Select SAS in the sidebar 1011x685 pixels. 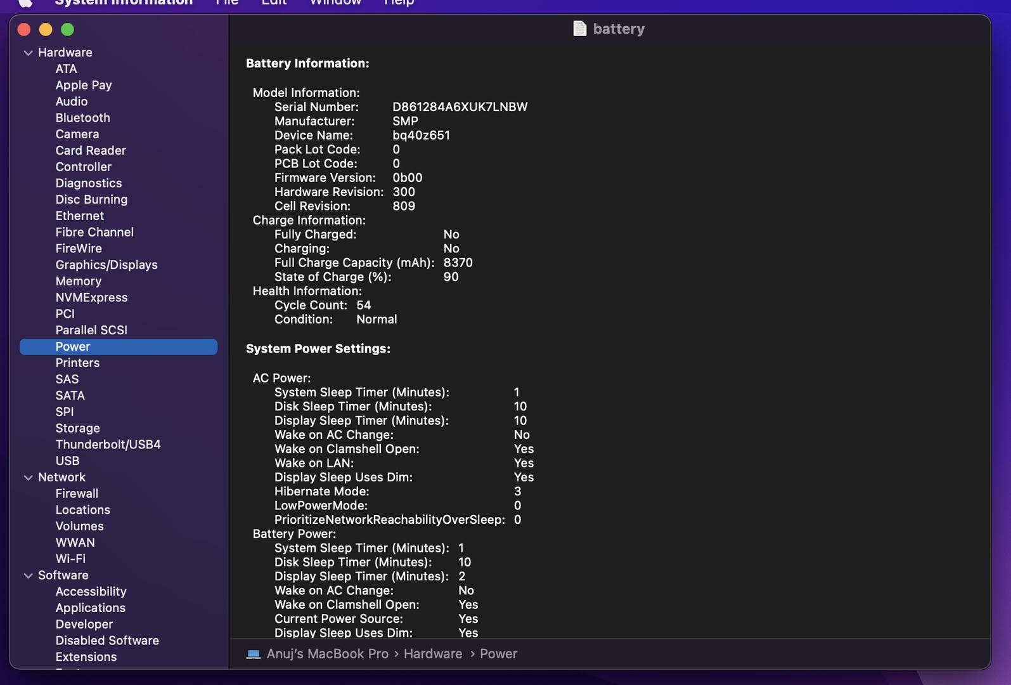tap(67, 379)
